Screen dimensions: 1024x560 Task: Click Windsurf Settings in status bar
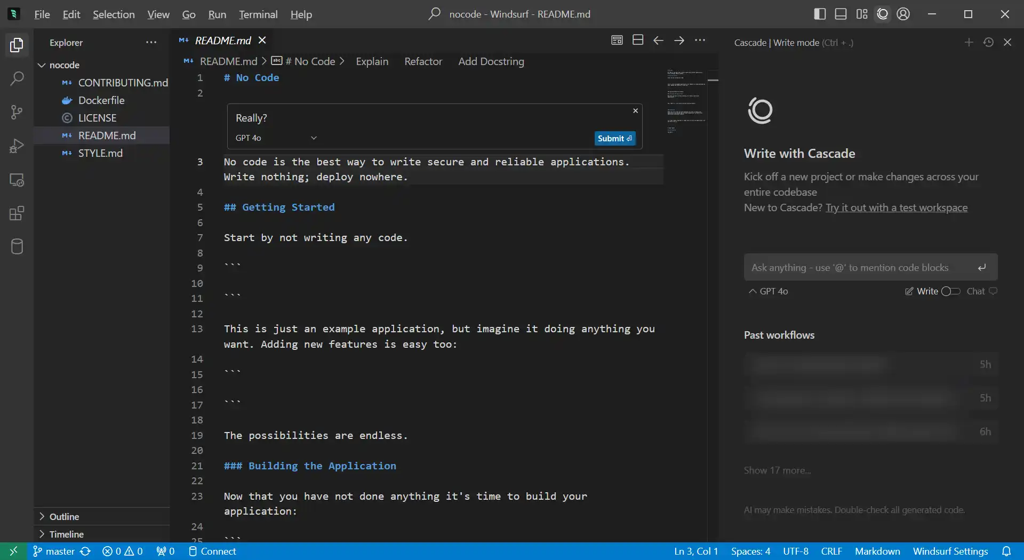pyautogui.click(x=950, y=551)
